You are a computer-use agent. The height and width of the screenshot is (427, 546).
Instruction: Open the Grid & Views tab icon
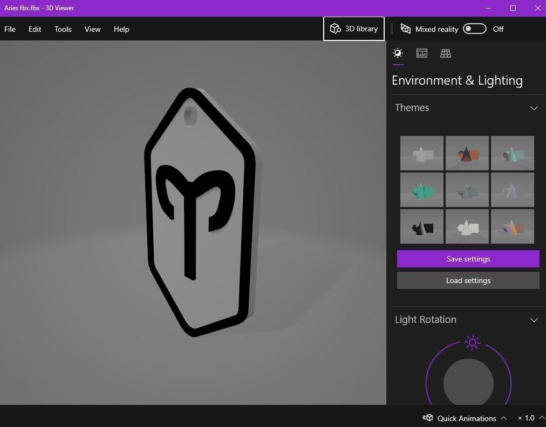445,53
